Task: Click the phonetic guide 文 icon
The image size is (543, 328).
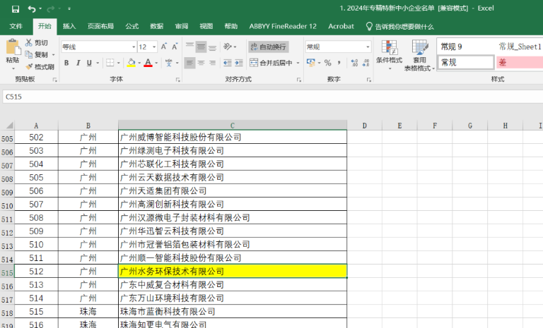Action: [169, 63]
